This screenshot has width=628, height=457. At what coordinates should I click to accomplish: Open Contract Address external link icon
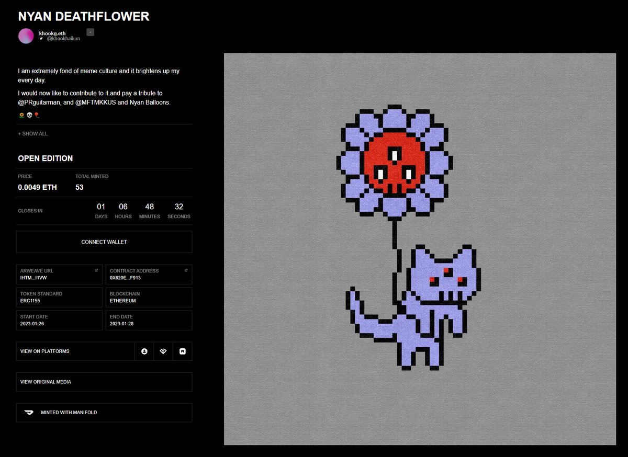(x=186, y=270)
